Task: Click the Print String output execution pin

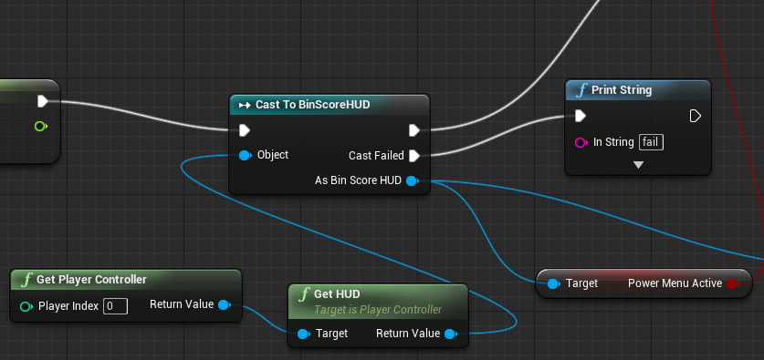Action: point(696,116)
